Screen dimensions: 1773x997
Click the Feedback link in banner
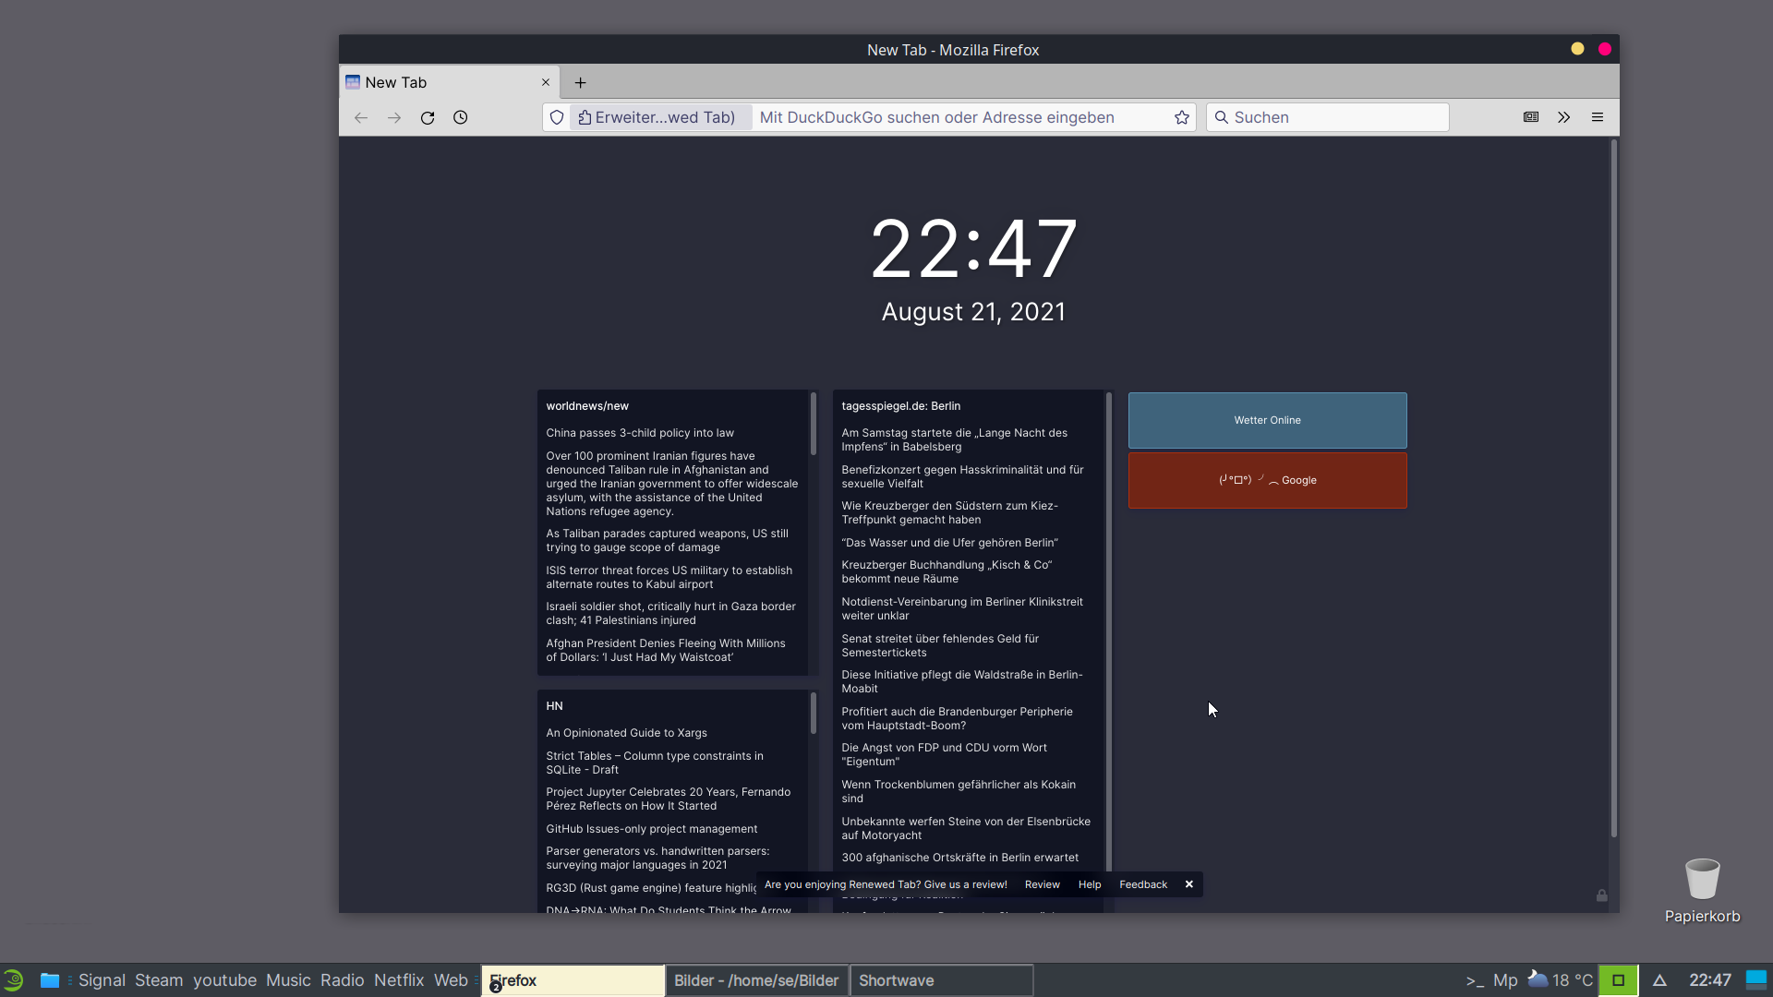1142,883
